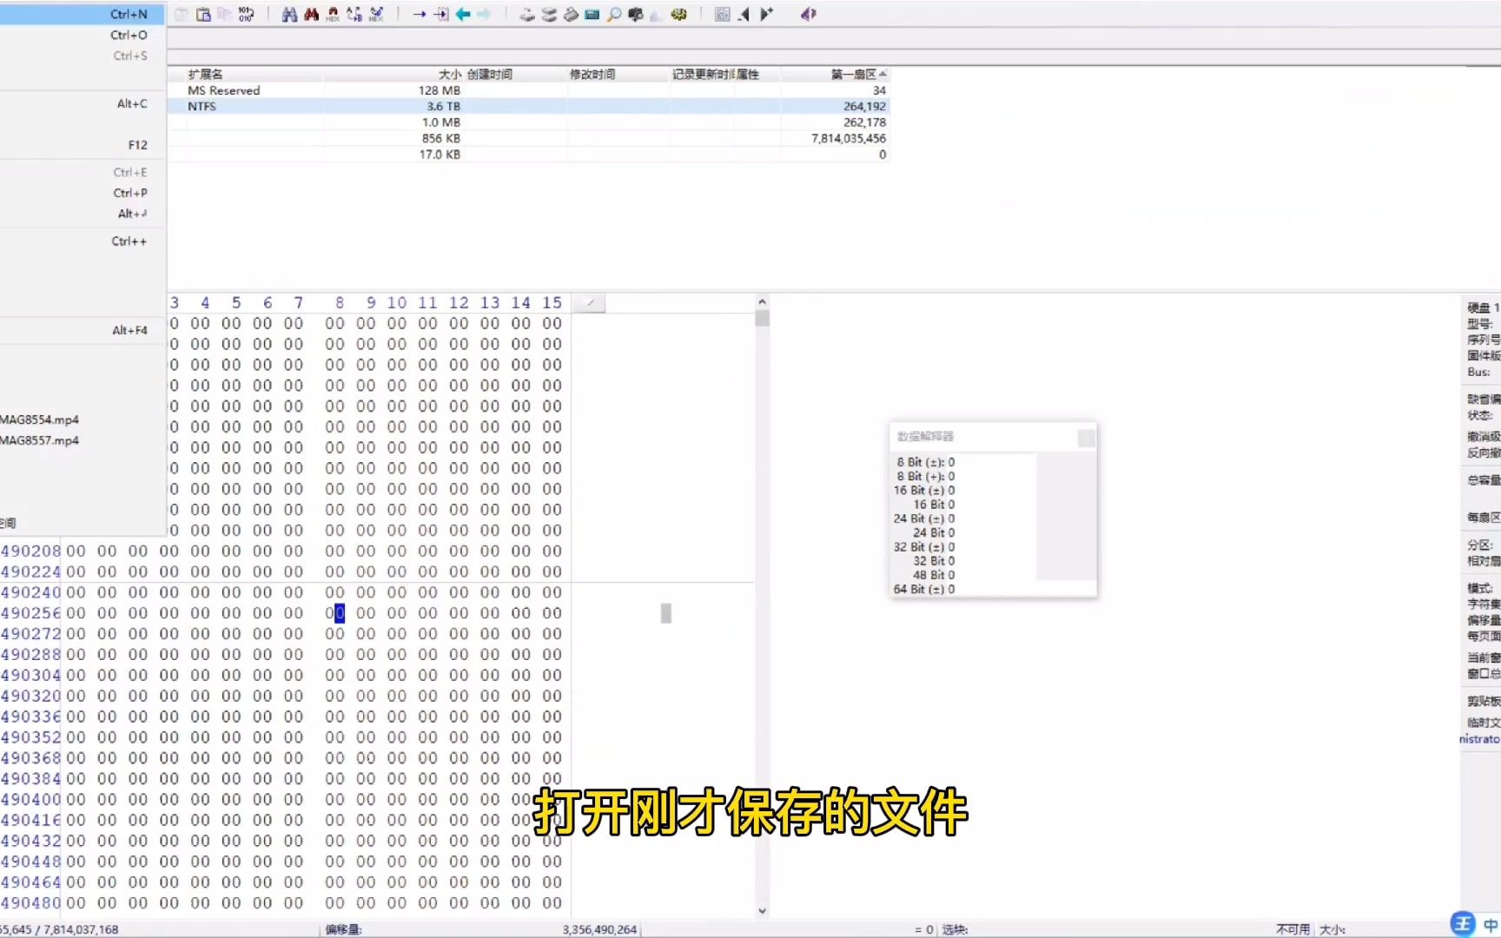
Task: Click the small red binoculars HEX icon
Action: click(x=333, y=14)
